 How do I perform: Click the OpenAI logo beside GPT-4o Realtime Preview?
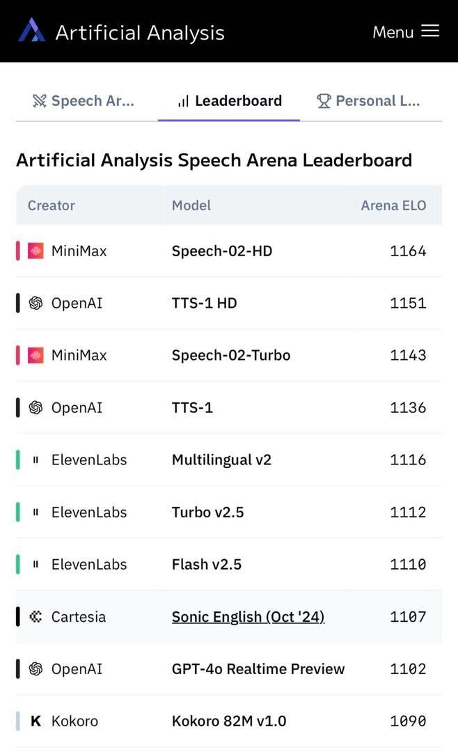[x=35, y=668]
